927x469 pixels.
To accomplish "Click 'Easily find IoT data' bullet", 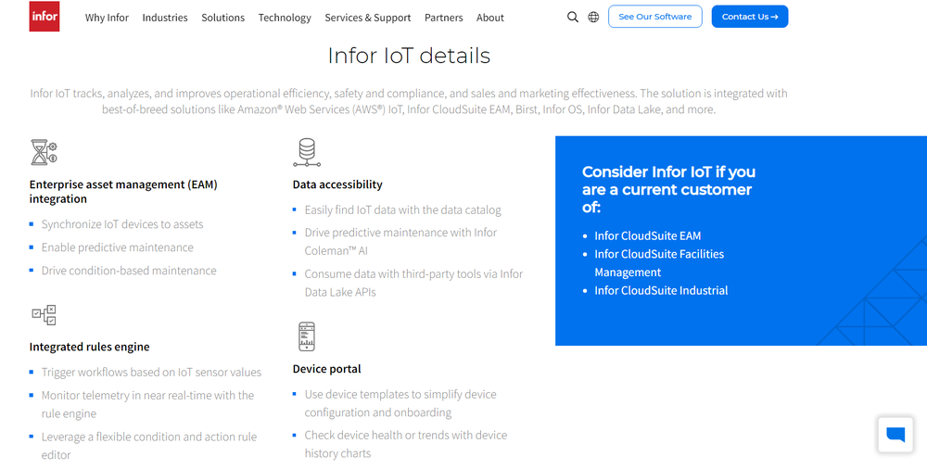I will click(x=402, y=210).
